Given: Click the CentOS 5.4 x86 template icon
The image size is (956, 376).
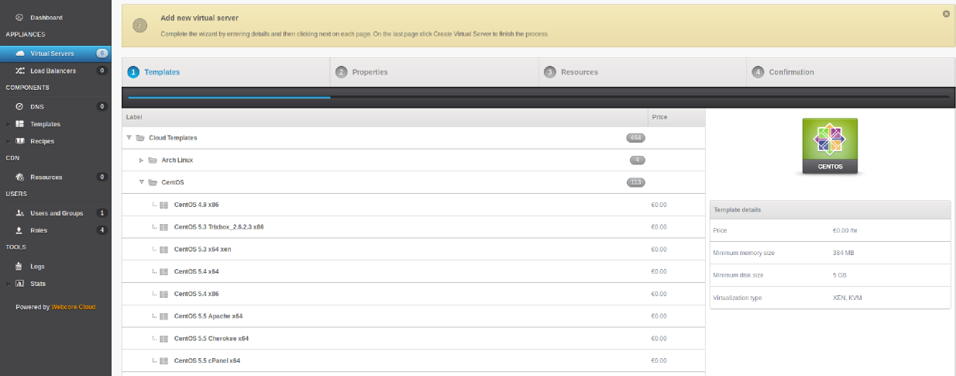Looking at the screenshot, I should coord(163,294).
